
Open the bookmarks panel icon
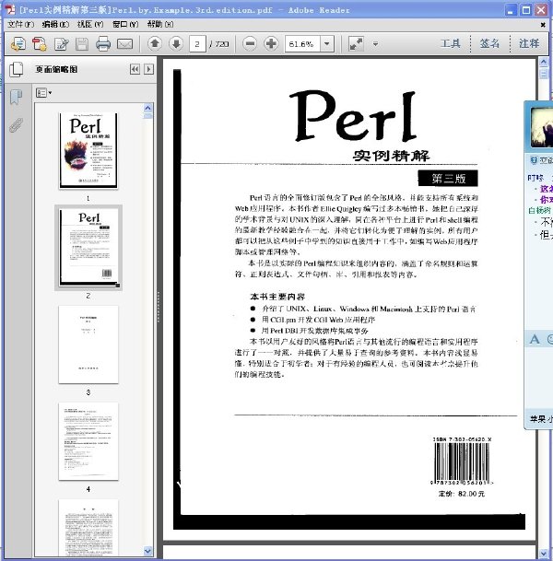coord(16,97)
